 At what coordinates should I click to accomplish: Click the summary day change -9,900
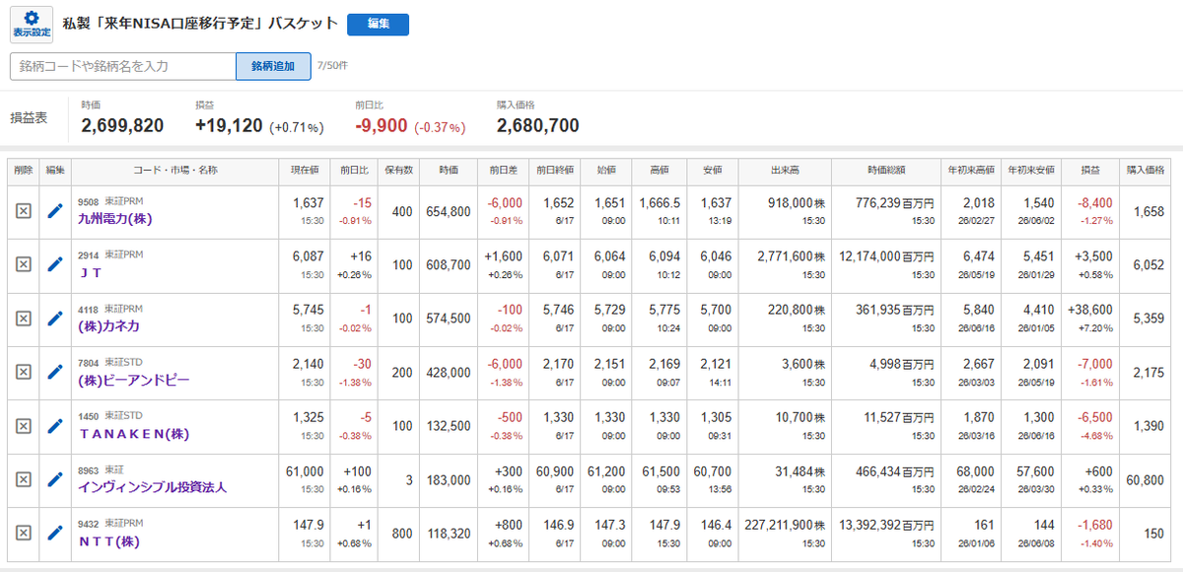point(382,126)
